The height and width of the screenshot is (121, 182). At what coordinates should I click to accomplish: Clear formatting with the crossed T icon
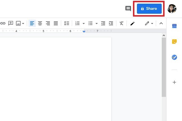121,23
